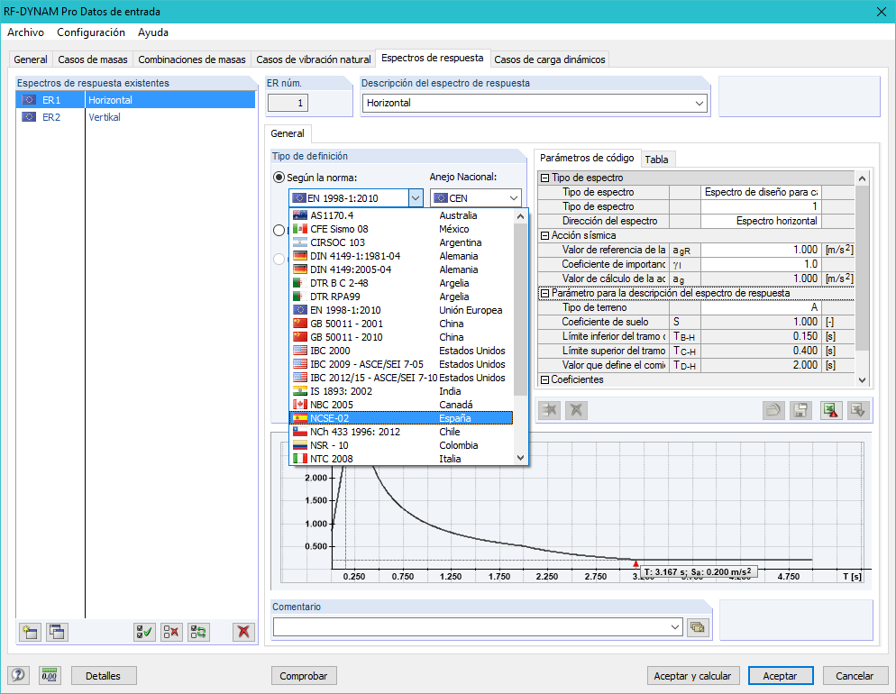The width and height of the screenshot is (896, 694).
Task: Create a new response spectrum
Action: (29, 632)
